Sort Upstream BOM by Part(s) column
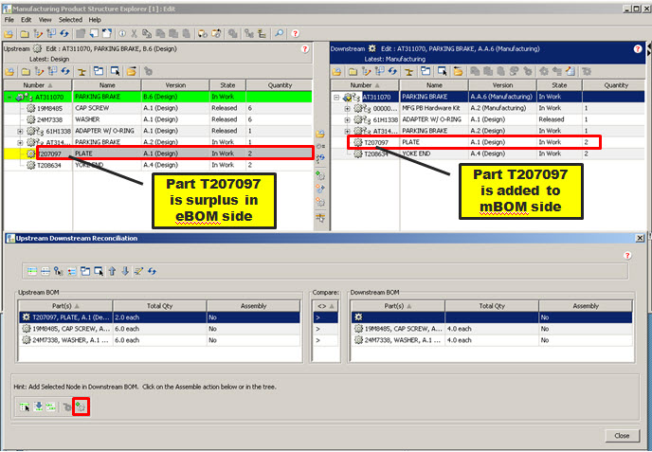 (65, 306)
